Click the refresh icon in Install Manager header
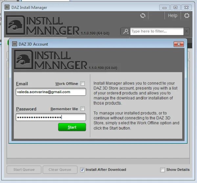The width and height of the screenshot is (197, 183). (143, 16)
